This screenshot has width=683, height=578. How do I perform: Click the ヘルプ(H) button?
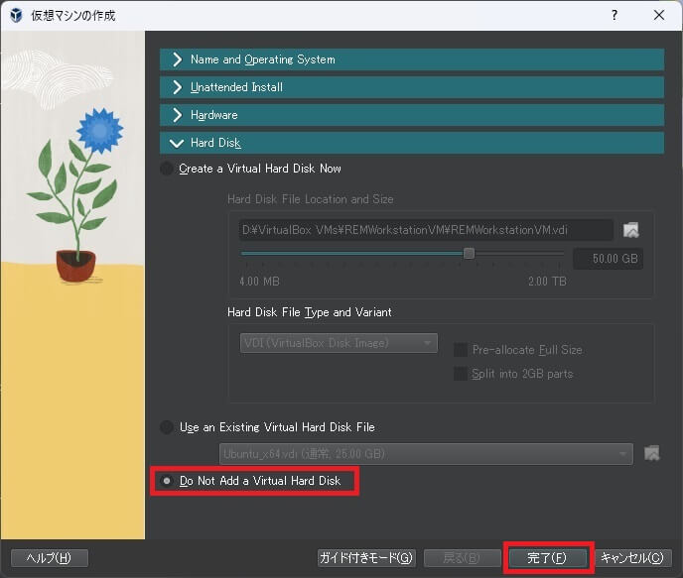click(x=50, y=558)
